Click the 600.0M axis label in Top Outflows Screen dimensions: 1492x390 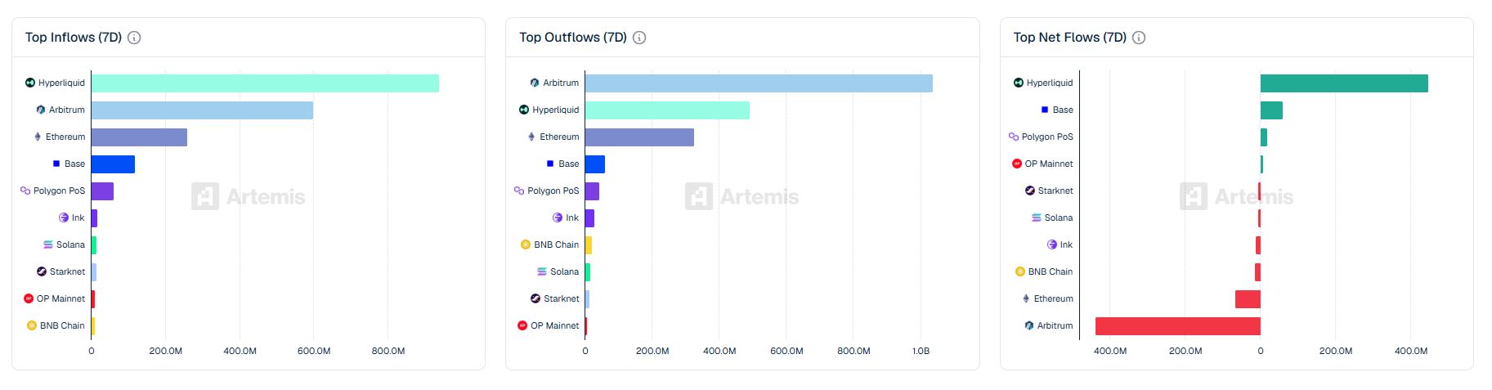point(786,351)
